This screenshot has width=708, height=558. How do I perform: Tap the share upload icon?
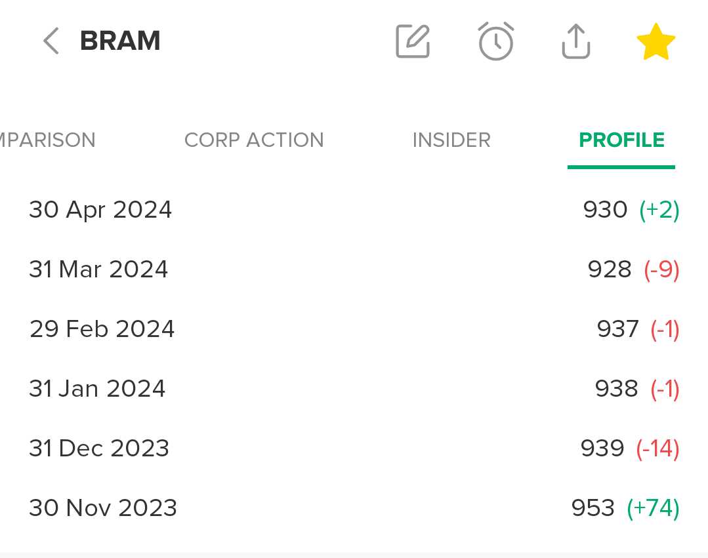(576, 41)
